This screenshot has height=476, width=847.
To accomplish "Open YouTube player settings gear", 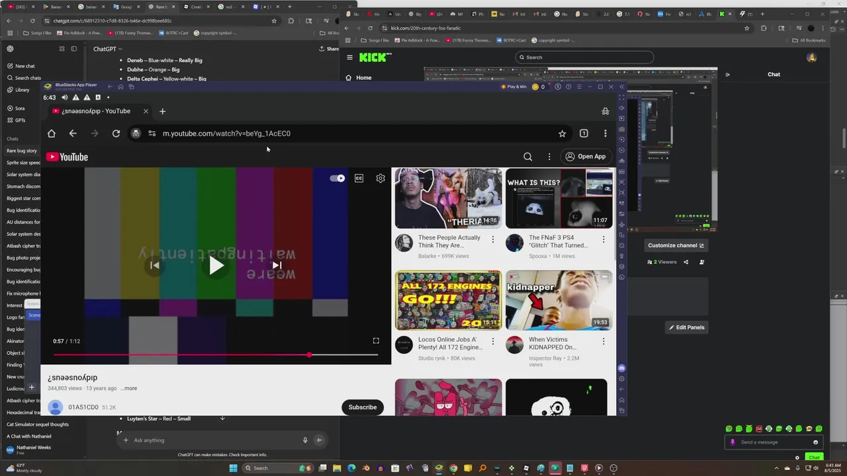I will click(380, 178).
